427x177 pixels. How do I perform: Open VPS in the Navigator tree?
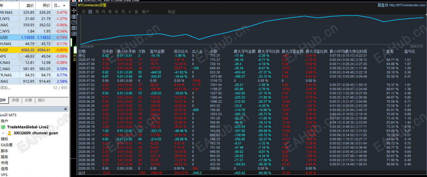point(4,175)
